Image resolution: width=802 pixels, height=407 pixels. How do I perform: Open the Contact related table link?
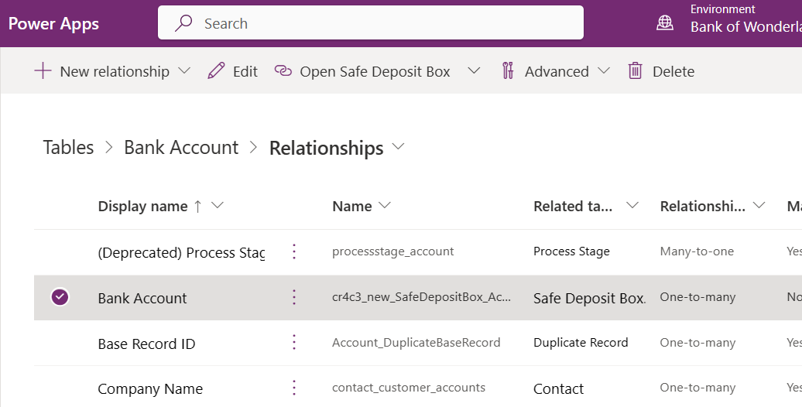pos(559,389)
